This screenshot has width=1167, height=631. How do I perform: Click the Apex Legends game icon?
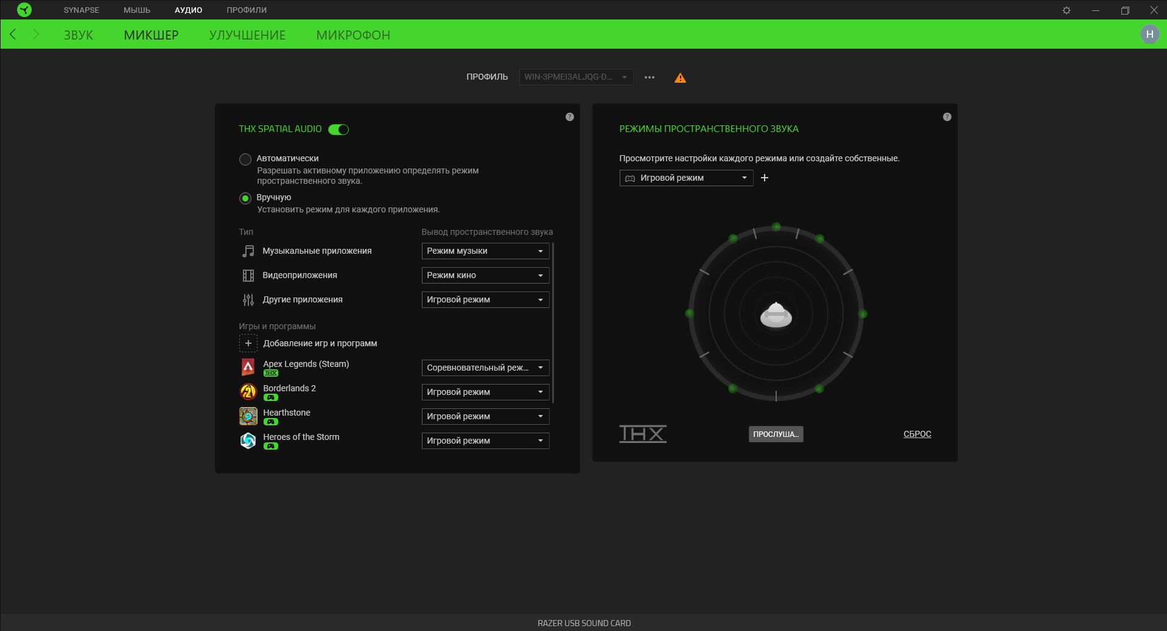[x=248, y=367]
